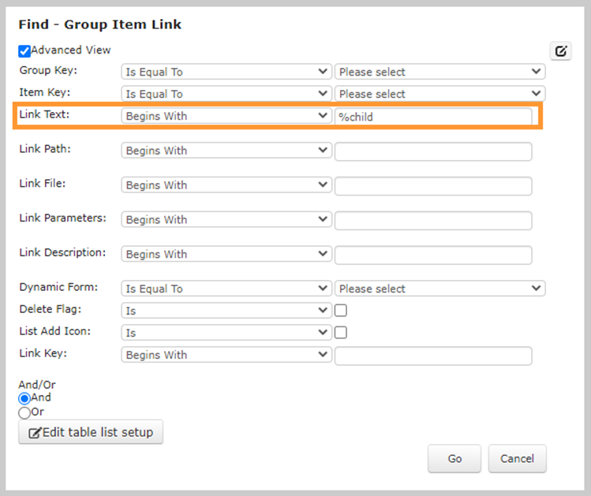Uncheck the Advanced View checkbox

tap(24, 50)
